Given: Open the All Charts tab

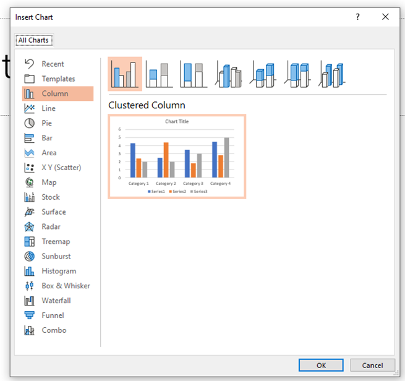Looking at the screenshot, I should coord(34,41).
